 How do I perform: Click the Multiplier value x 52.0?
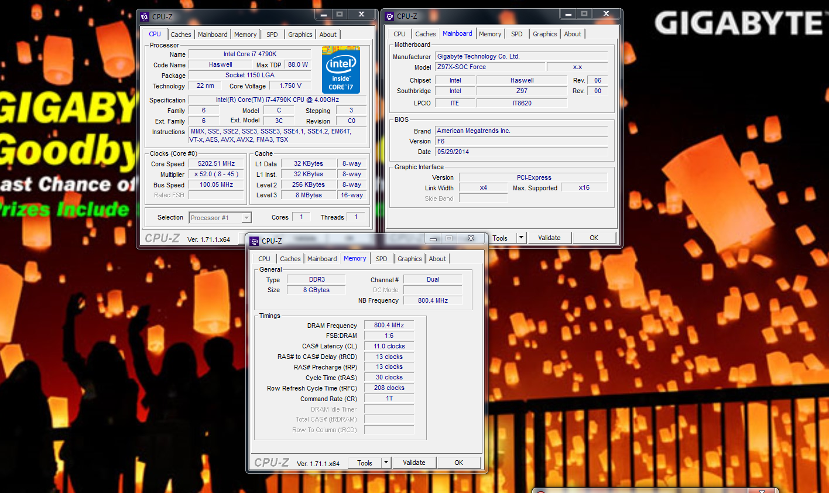[216, 174]
